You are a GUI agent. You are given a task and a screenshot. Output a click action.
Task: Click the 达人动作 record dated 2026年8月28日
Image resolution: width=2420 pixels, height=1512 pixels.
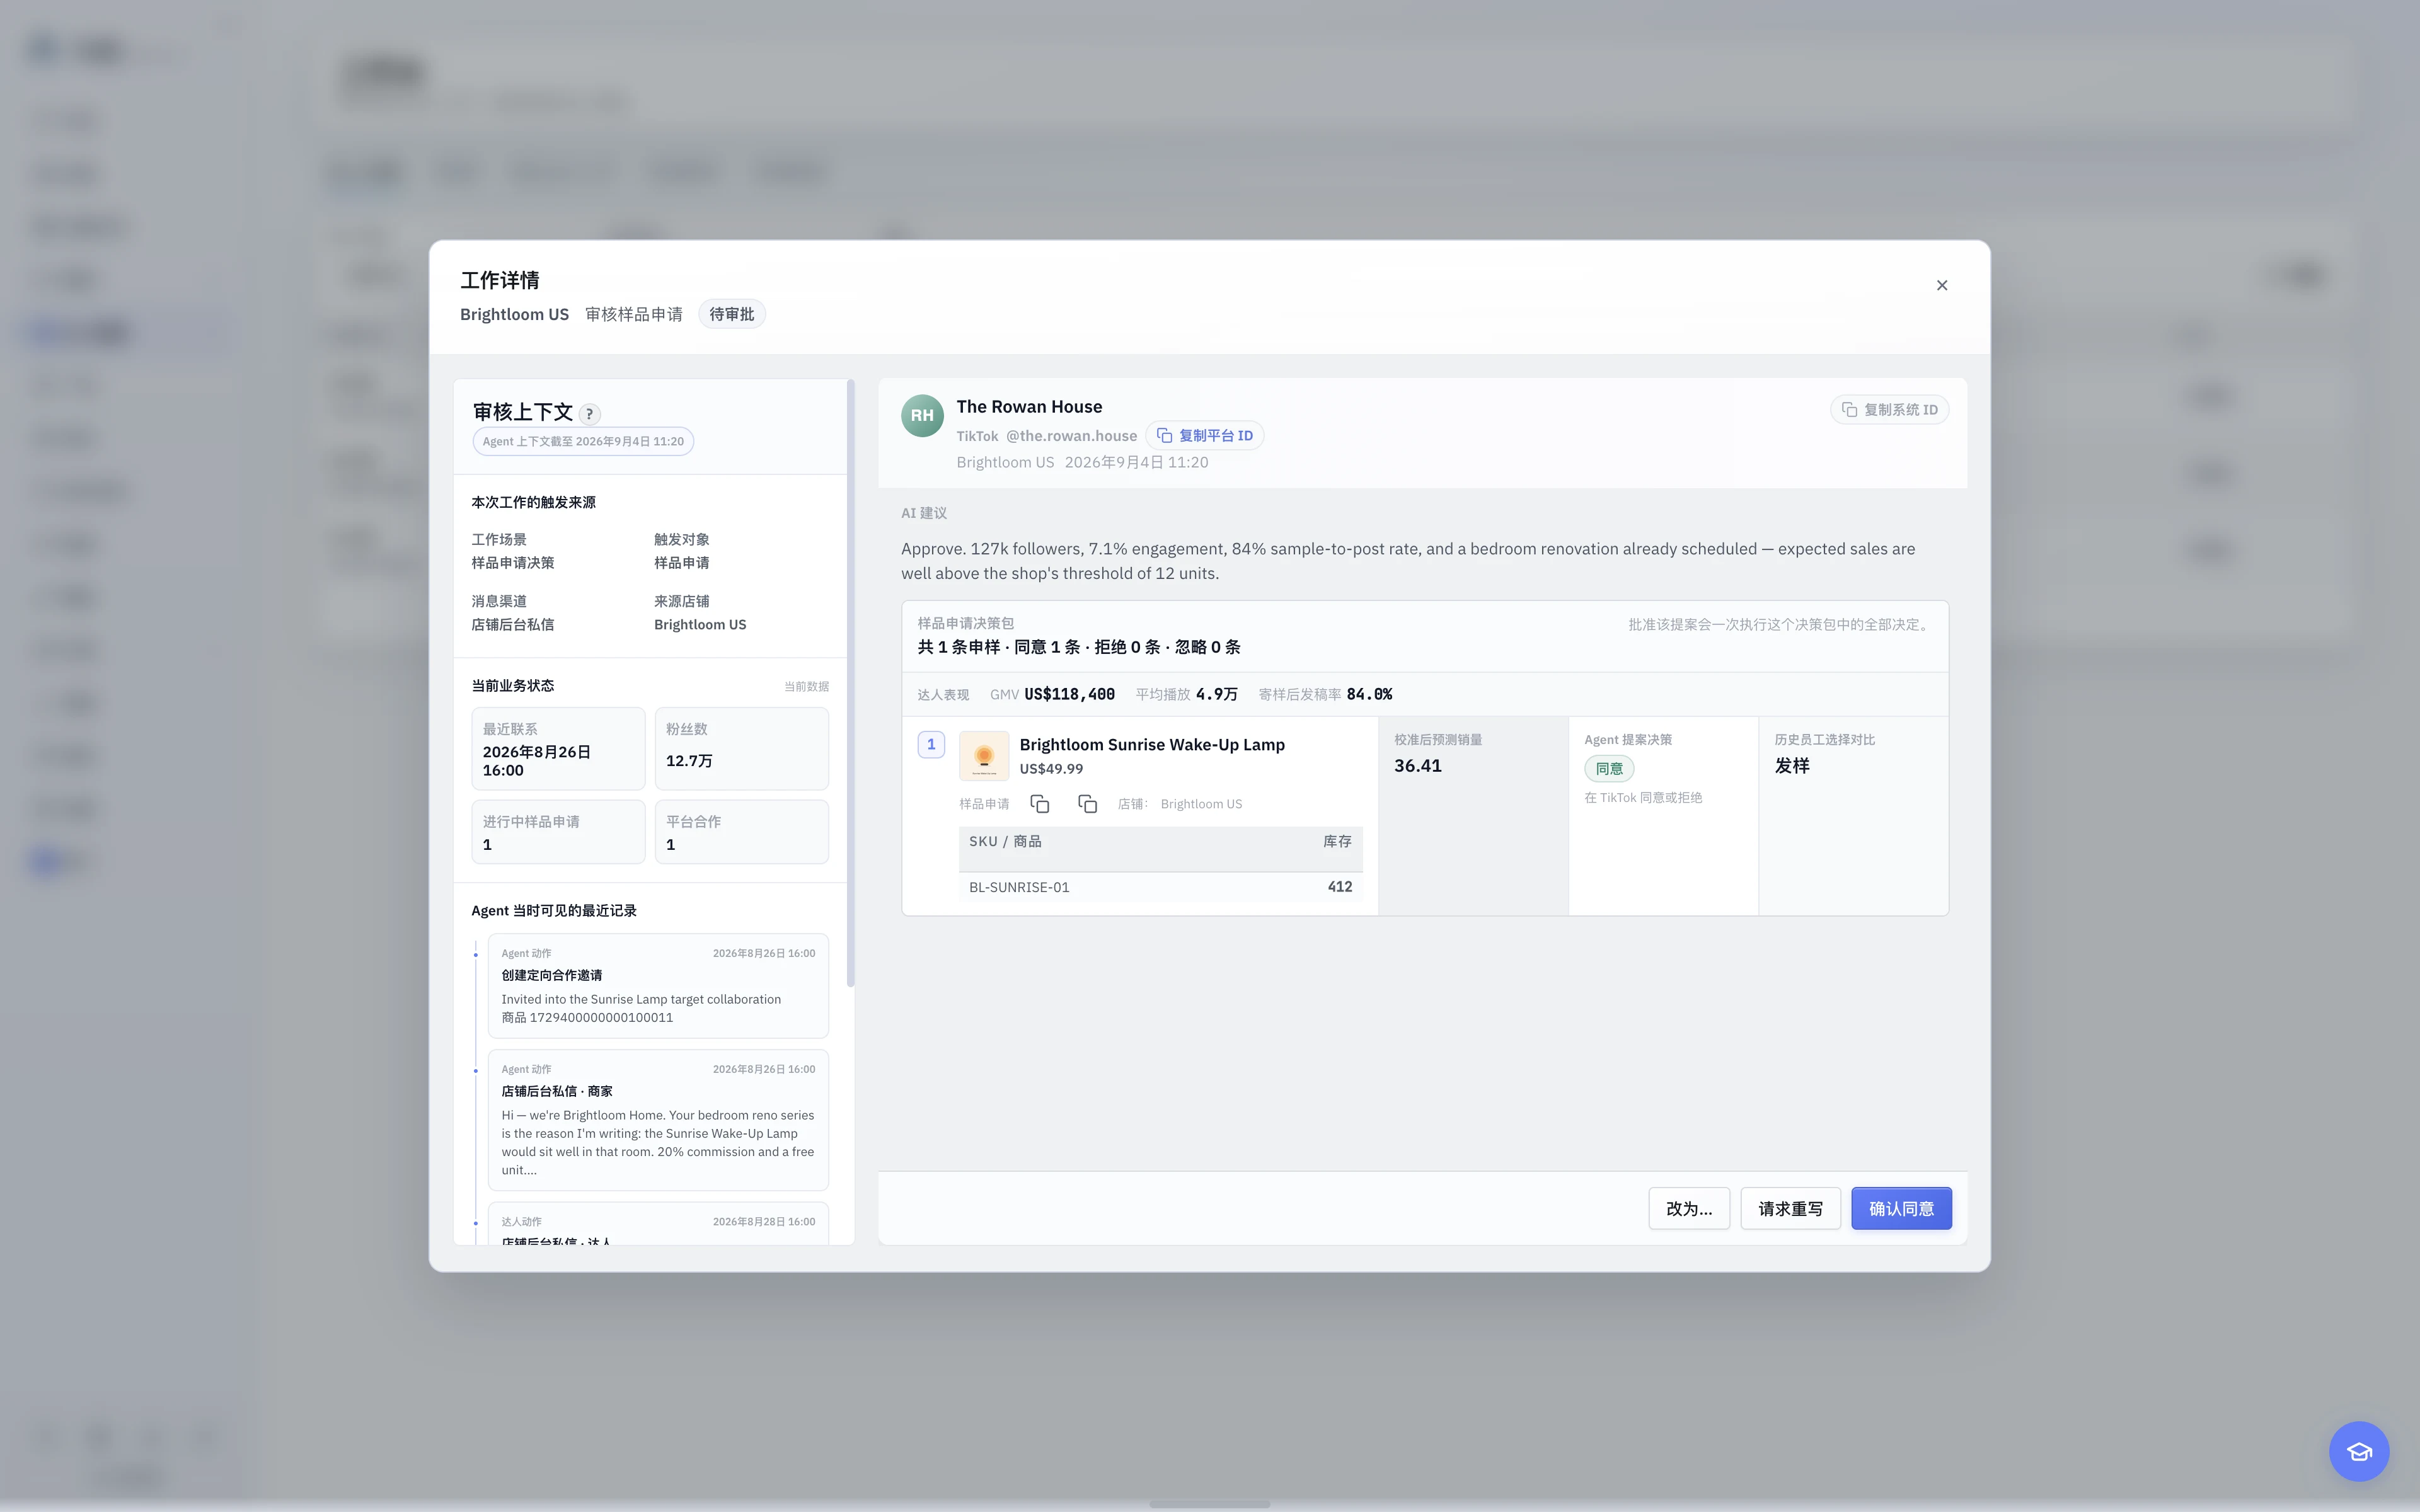coord(658,1224)
